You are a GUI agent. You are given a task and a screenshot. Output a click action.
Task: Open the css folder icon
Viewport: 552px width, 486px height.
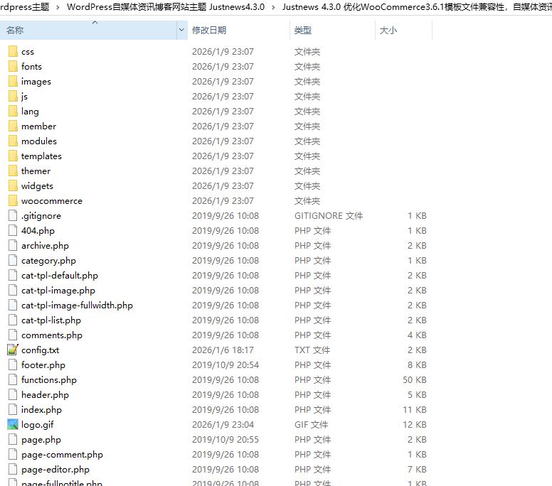click(13, 51)
